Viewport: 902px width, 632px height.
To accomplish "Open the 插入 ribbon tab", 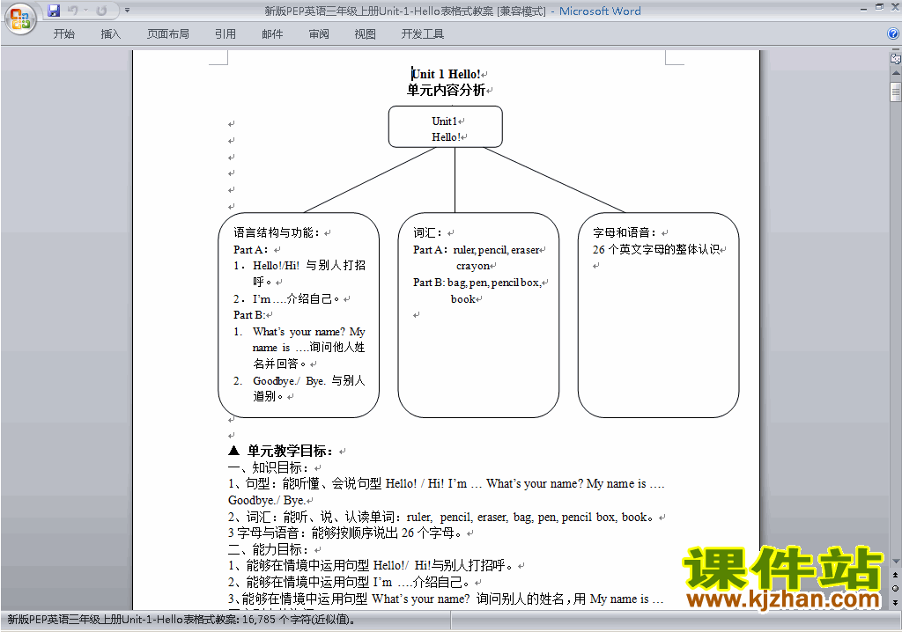I will pyautogui.click(x=110, y=34).
